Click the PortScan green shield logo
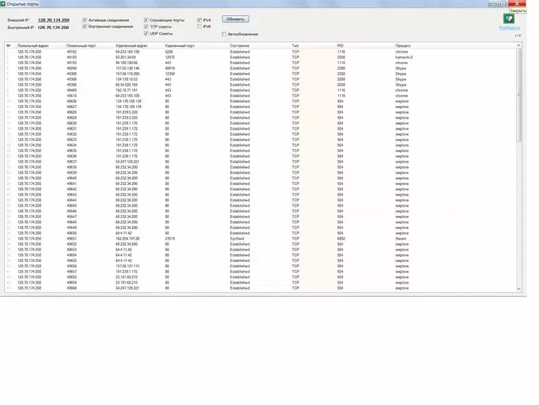539x405 pixels. (x=509, y=19)
